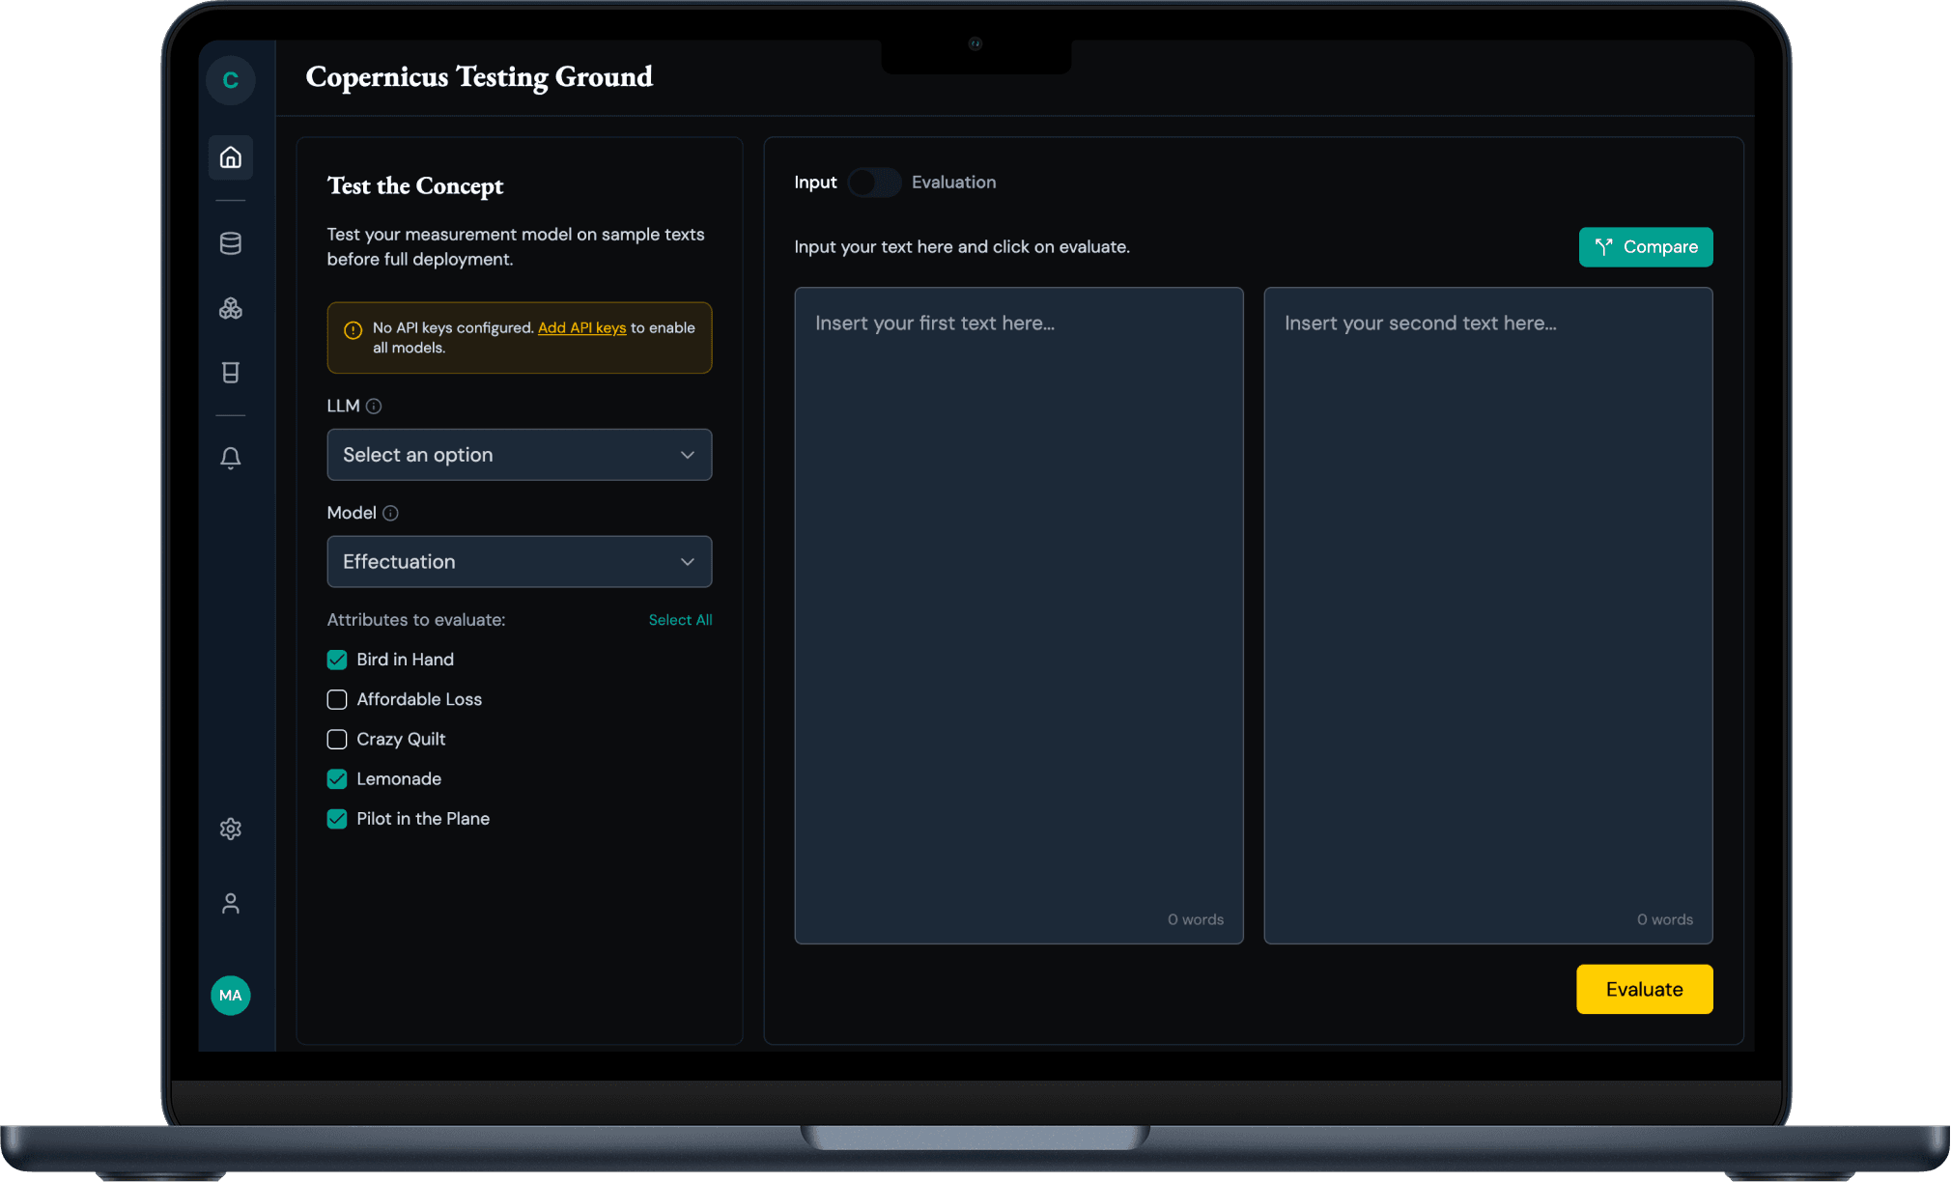Open settings using the gear icon

[x=230, y=829]
